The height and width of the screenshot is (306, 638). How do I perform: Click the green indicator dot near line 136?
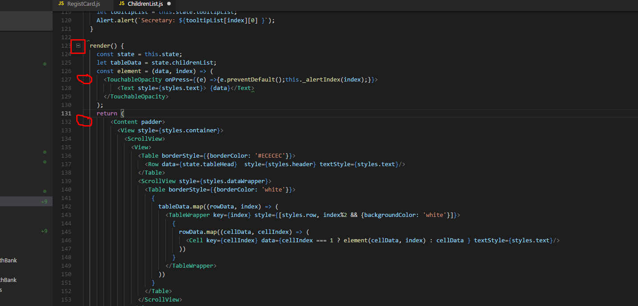coord(44,152)
